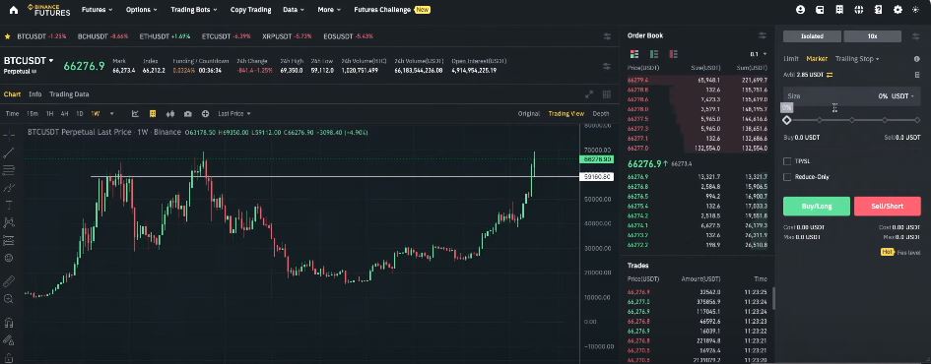Open the orders icon in header
Viewport: 931px width, 364px height.
tap(839, 10)
